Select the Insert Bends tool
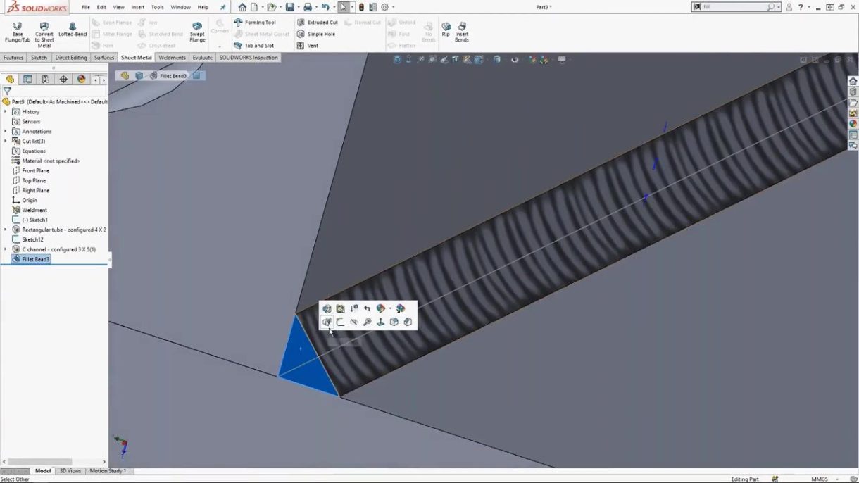This screenshot has width=859, height=483. (462, 32)
